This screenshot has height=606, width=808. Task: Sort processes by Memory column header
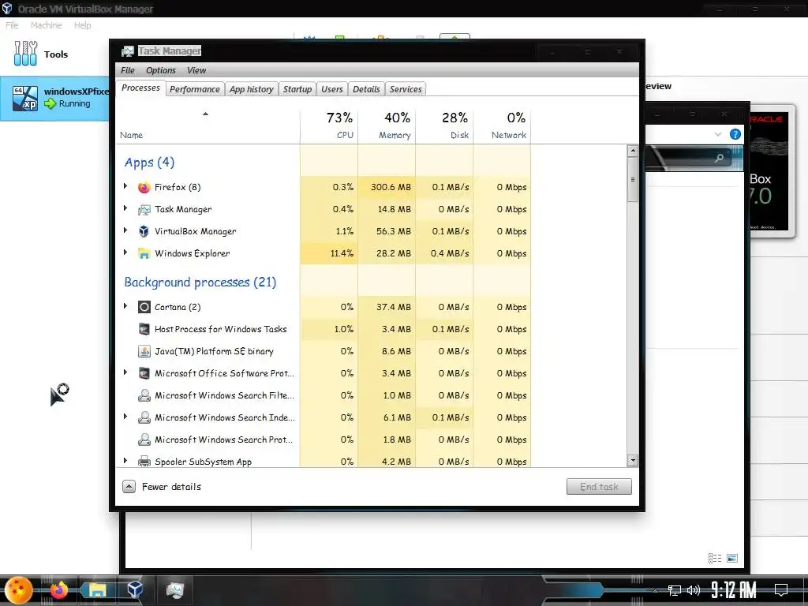click(x=387, y=125)
